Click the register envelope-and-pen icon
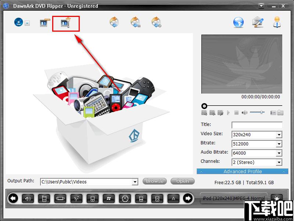The height and width of the screenshot is (221, 294). (258, 22)
